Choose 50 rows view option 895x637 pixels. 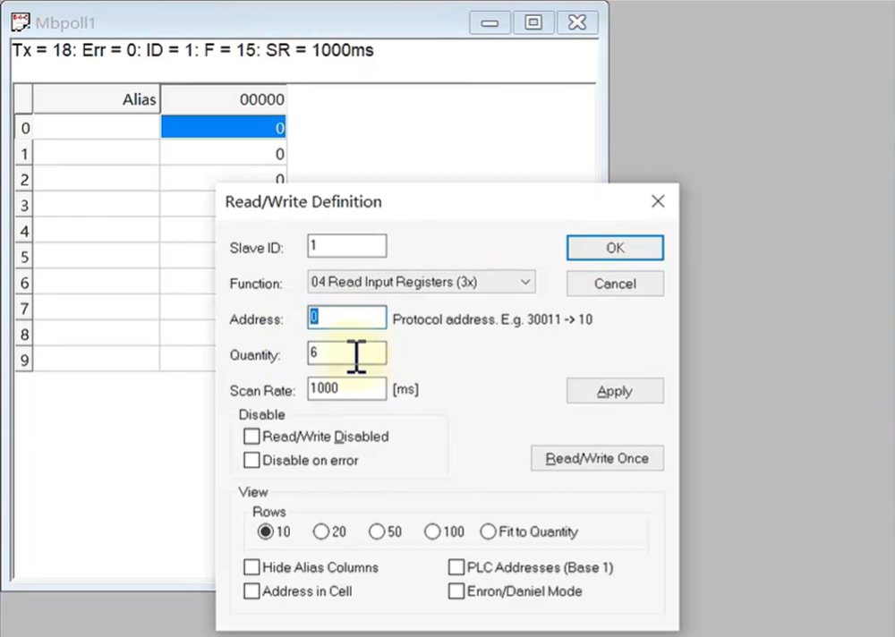pyautogui.click(x=377, y=531)
